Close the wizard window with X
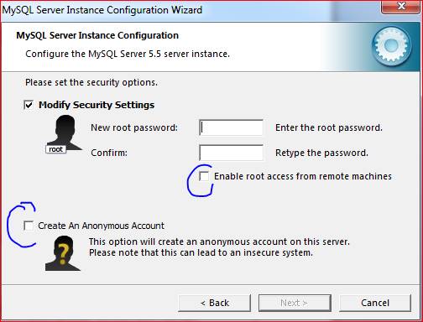Image resolution: width=423 pixels, height=322 pixels. (401, 7)
